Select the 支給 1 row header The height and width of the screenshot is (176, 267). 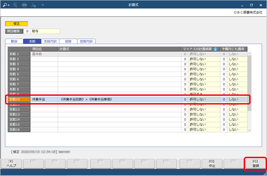tap(19, 54)
